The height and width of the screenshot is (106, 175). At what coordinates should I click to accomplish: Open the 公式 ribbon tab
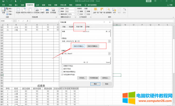[x=38, y=5]
